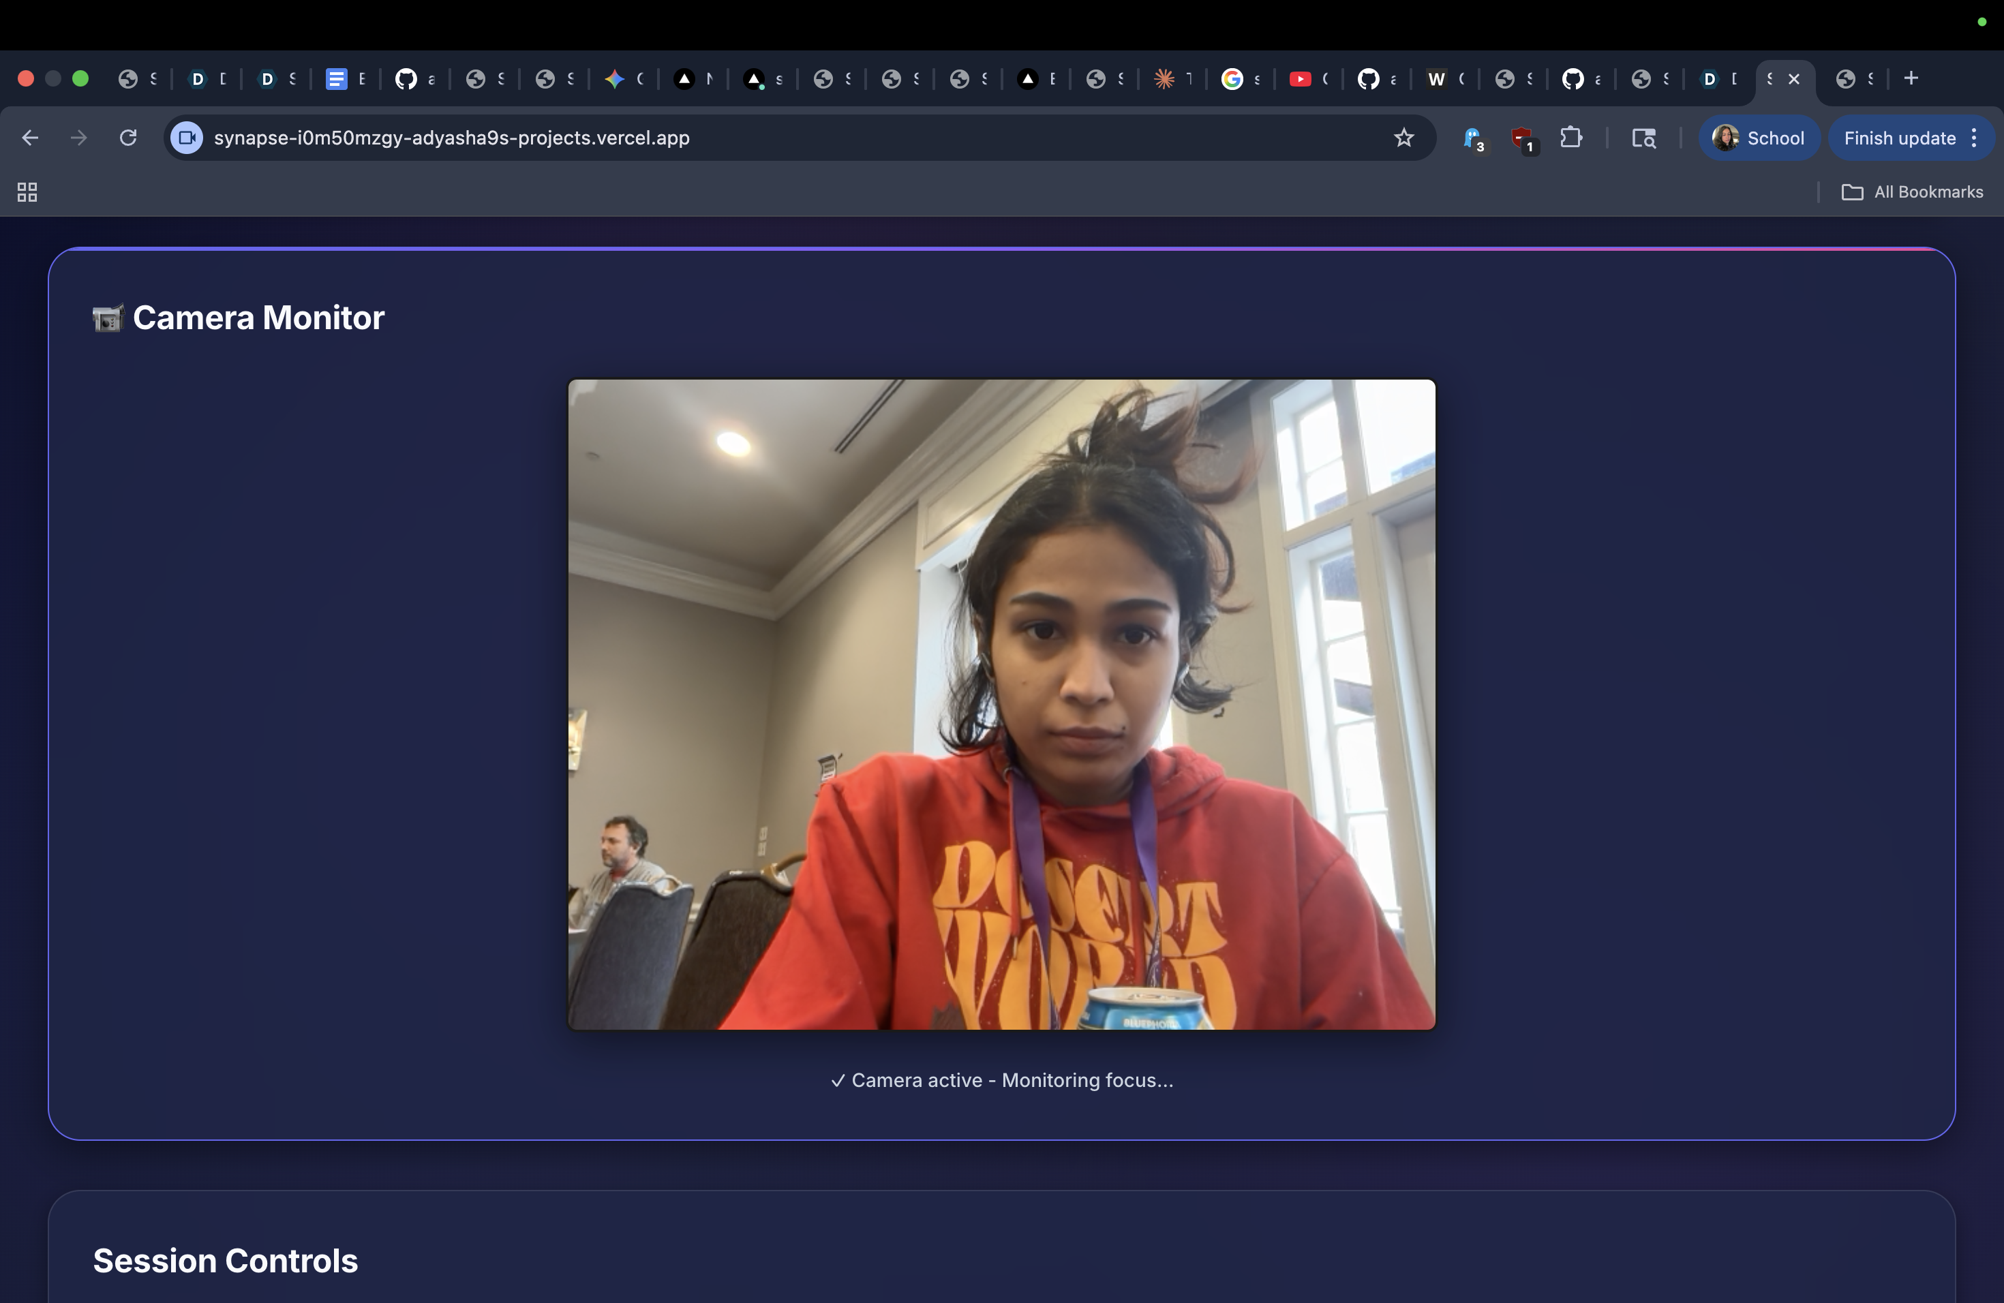2004x1303 pixels.
Task: Open the All Bookmarks folder
Action: tap(1912, 193)
